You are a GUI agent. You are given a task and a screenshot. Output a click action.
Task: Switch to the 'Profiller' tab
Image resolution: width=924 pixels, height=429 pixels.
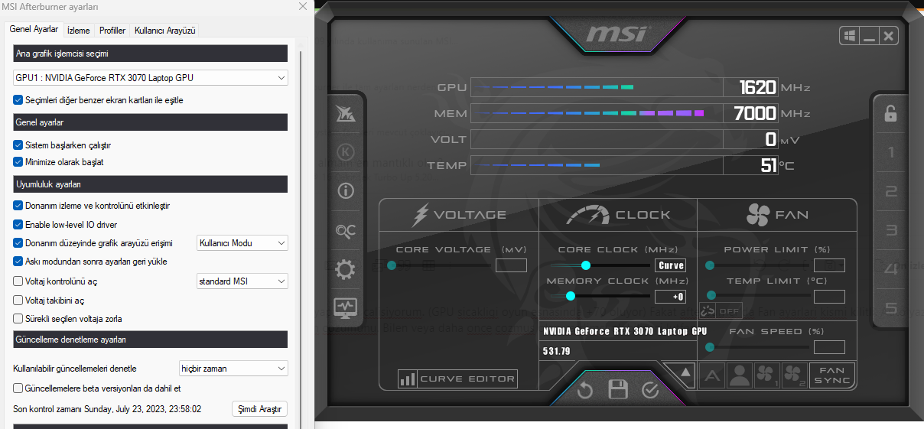[112, 31]
